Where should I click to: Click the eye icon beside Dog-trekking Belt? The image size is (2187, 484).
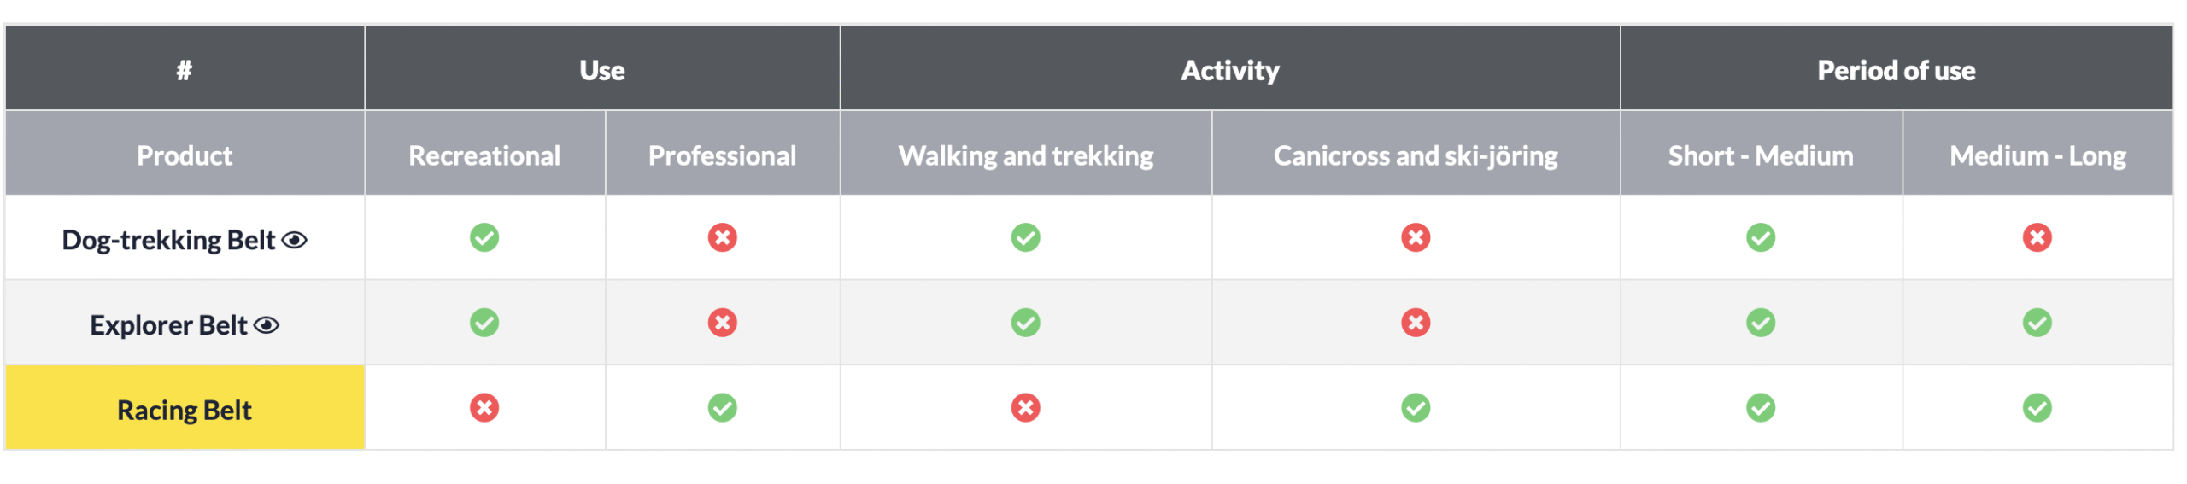coord(295,241)
